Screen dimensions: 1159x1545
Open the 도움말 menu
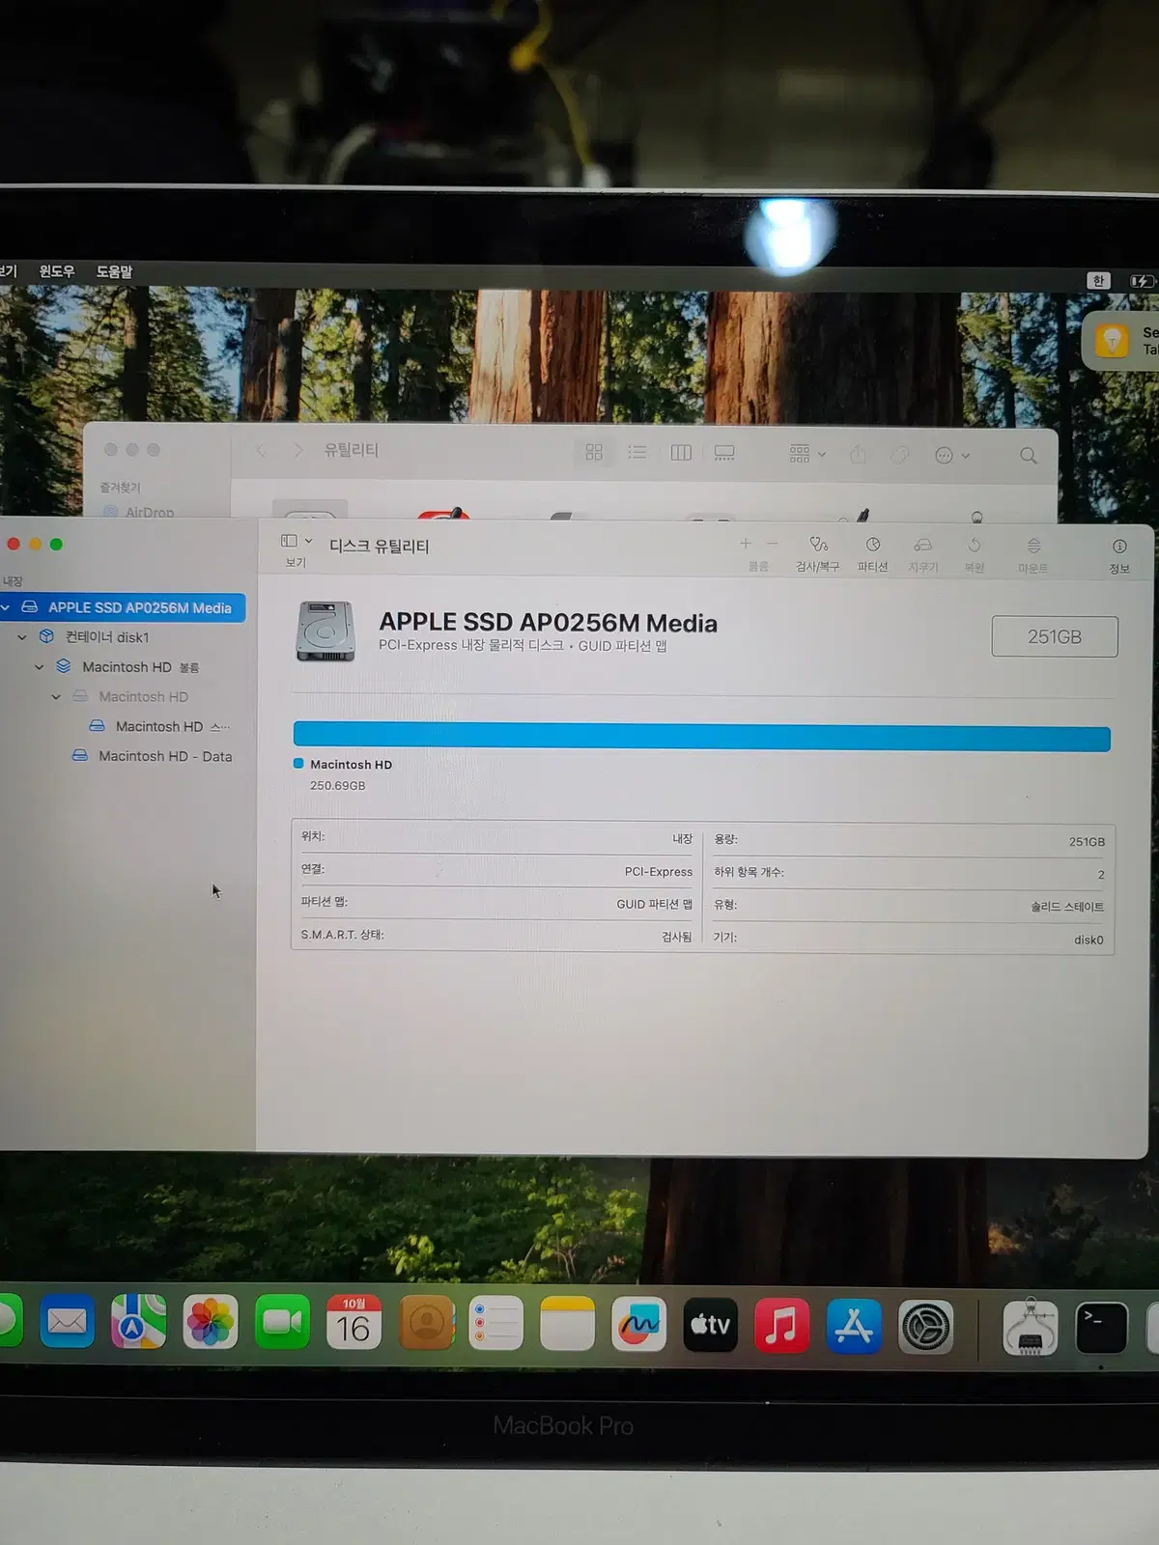click(114, 271)
